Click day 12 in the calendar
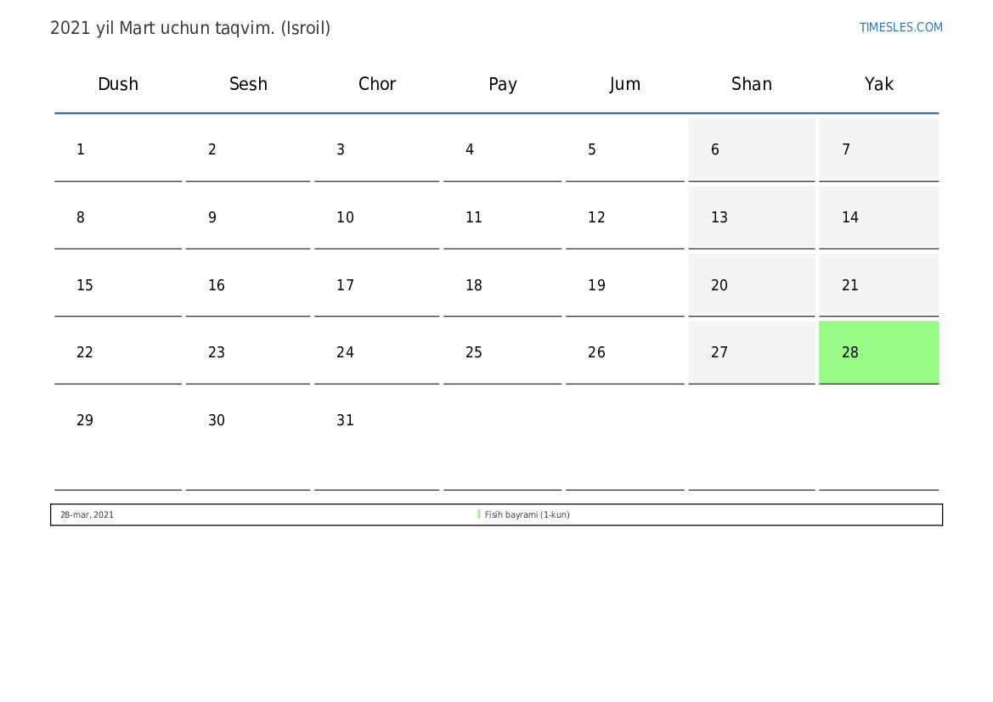 click(625, 217)
